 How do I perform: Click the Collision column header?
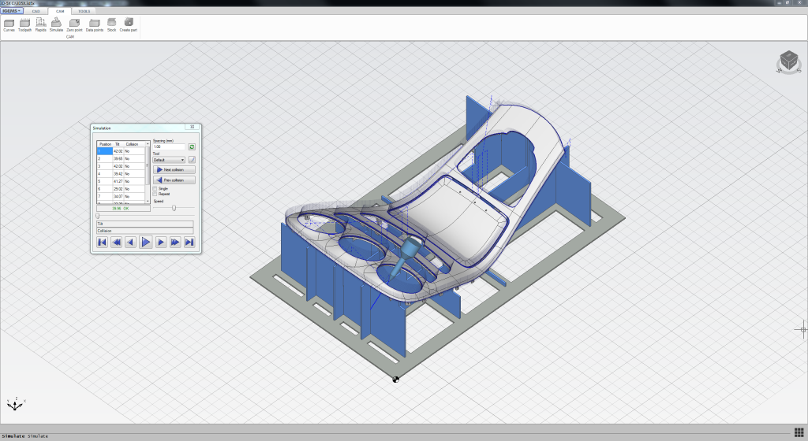[133, 144]
